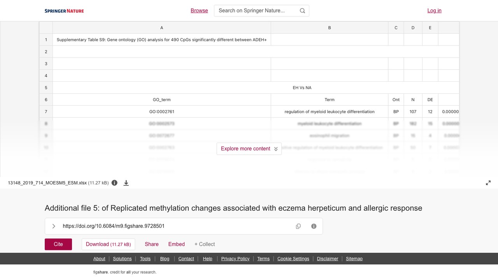The image size is (498, 280).
Task: Open Solutions footer link
Action: point(122,259)
